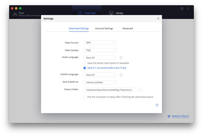Viewport: 203px width, 136px height.
Task: Show info for Subtitle Language option
Action: (121, 75)
